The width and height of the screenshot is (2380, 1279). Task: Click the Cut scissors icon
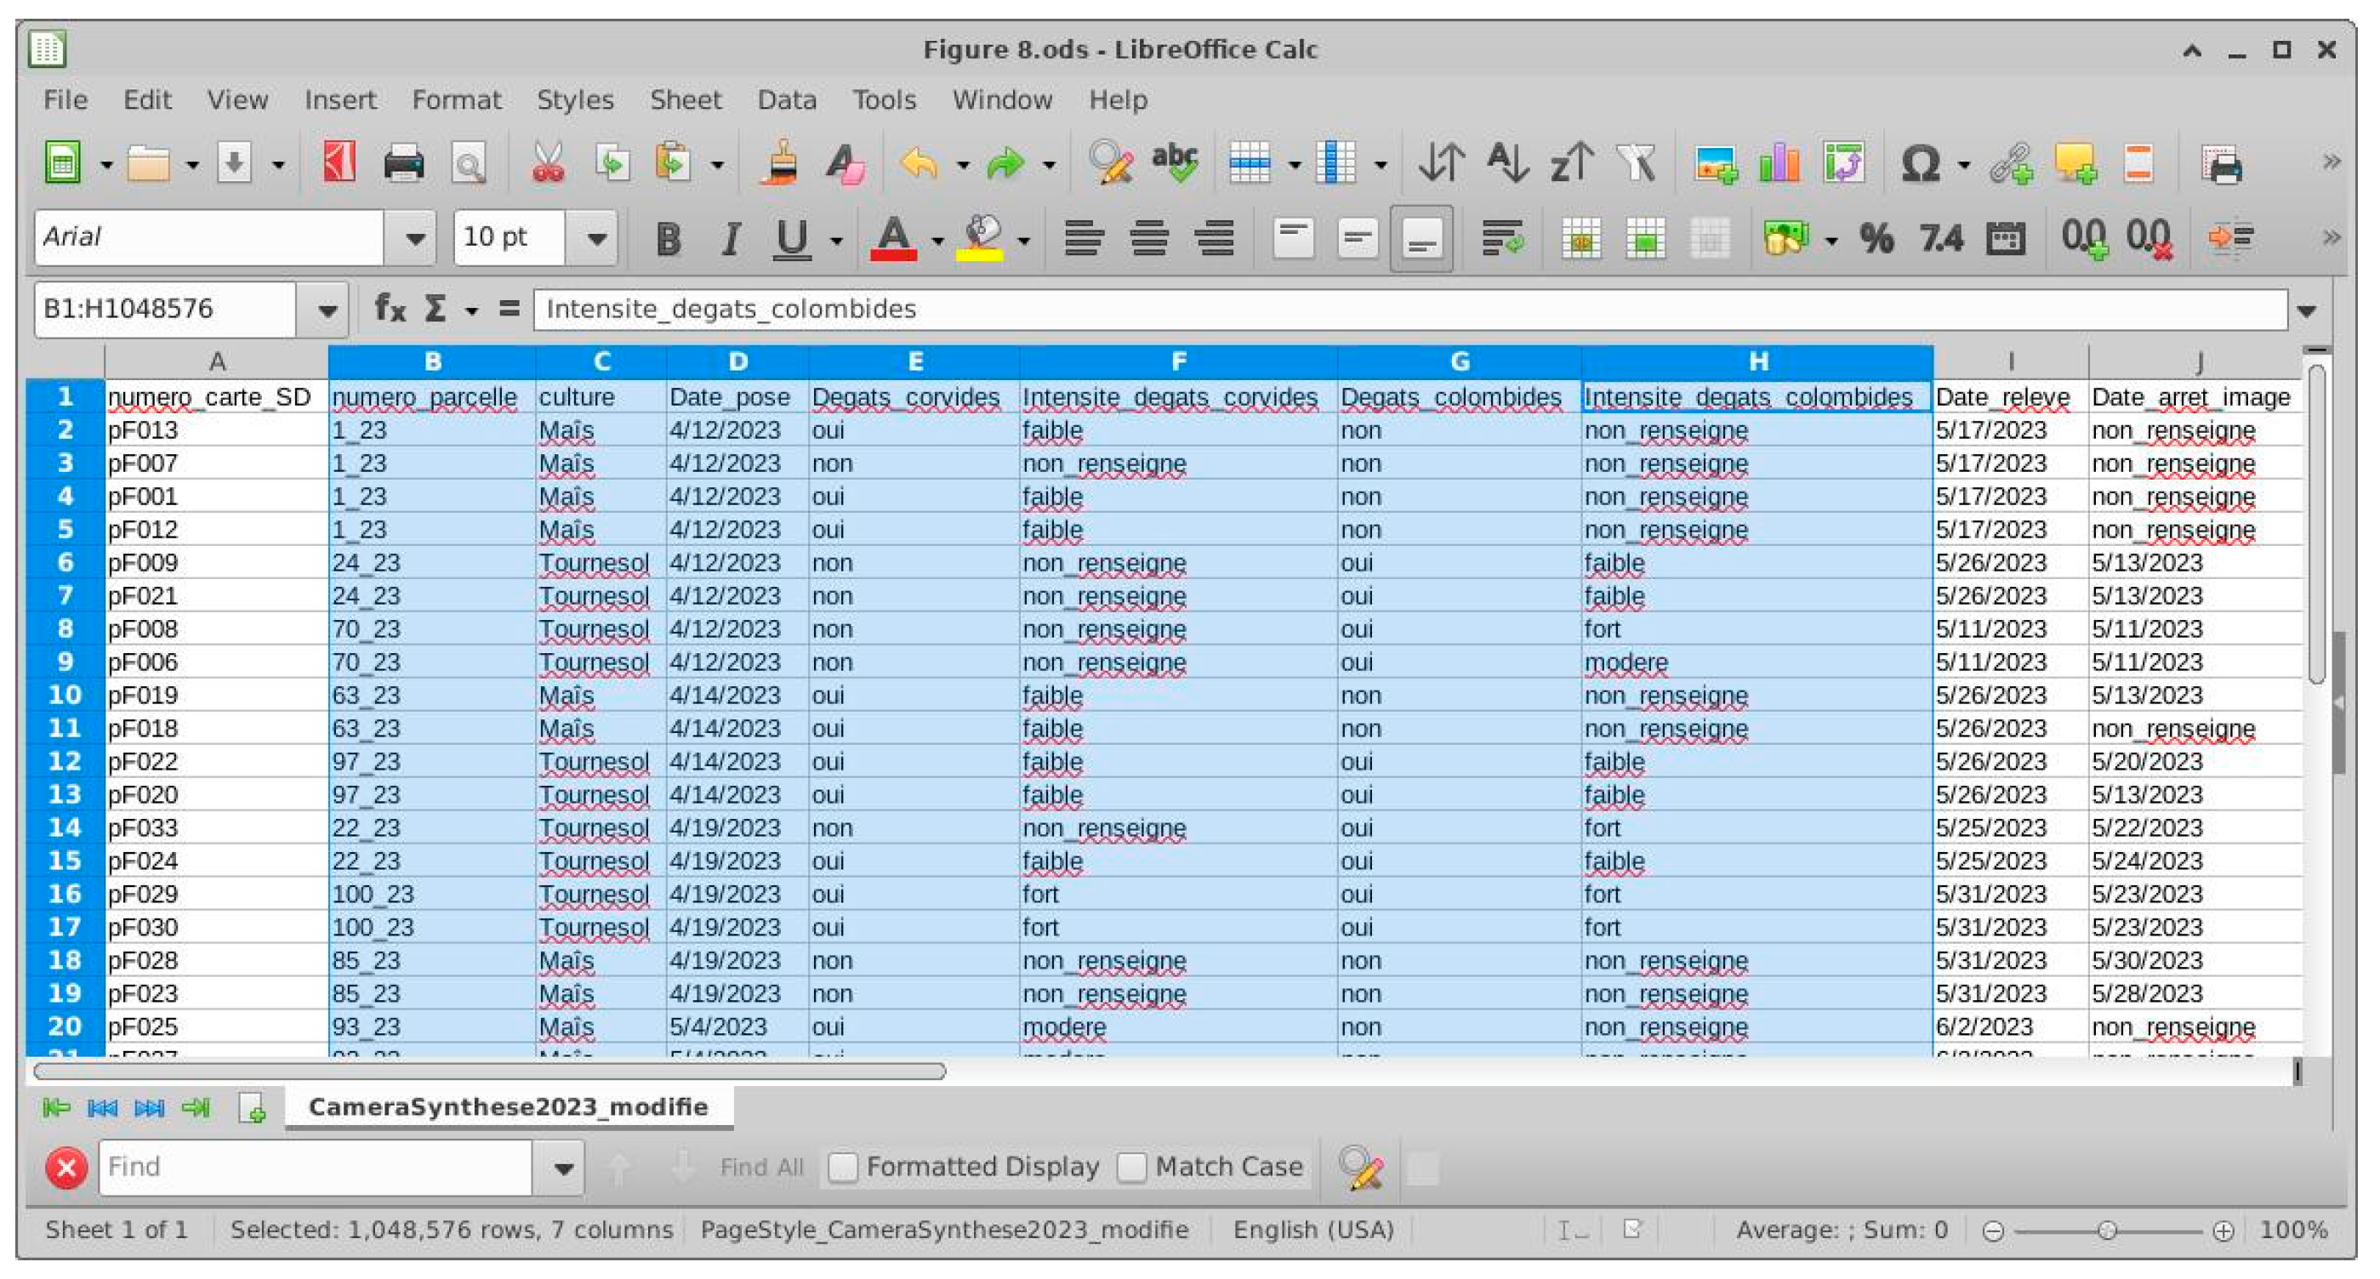click(x=548, y=164)
